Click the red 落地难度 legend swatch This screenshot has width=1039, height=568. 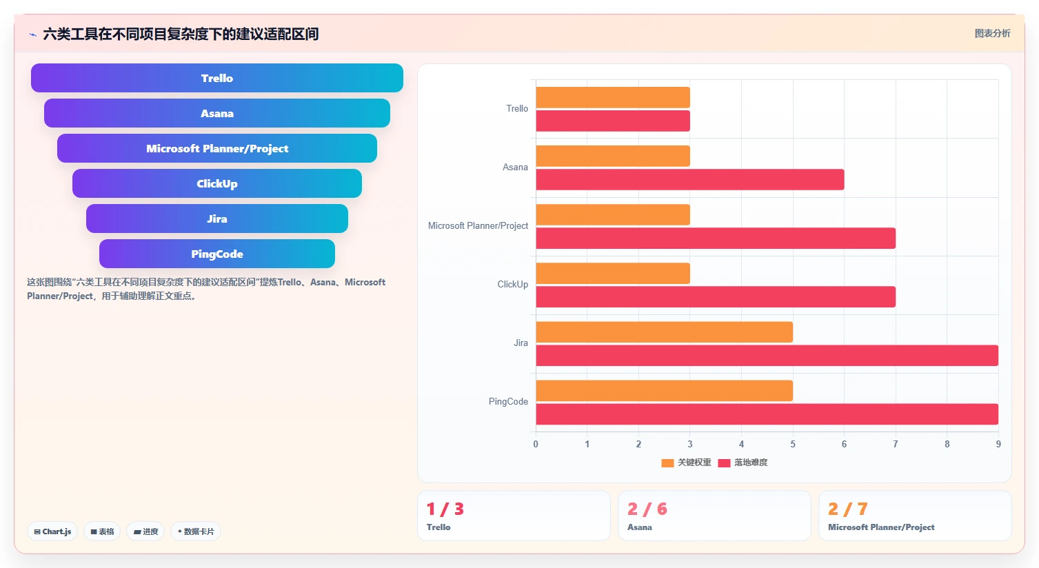[724, 463]
